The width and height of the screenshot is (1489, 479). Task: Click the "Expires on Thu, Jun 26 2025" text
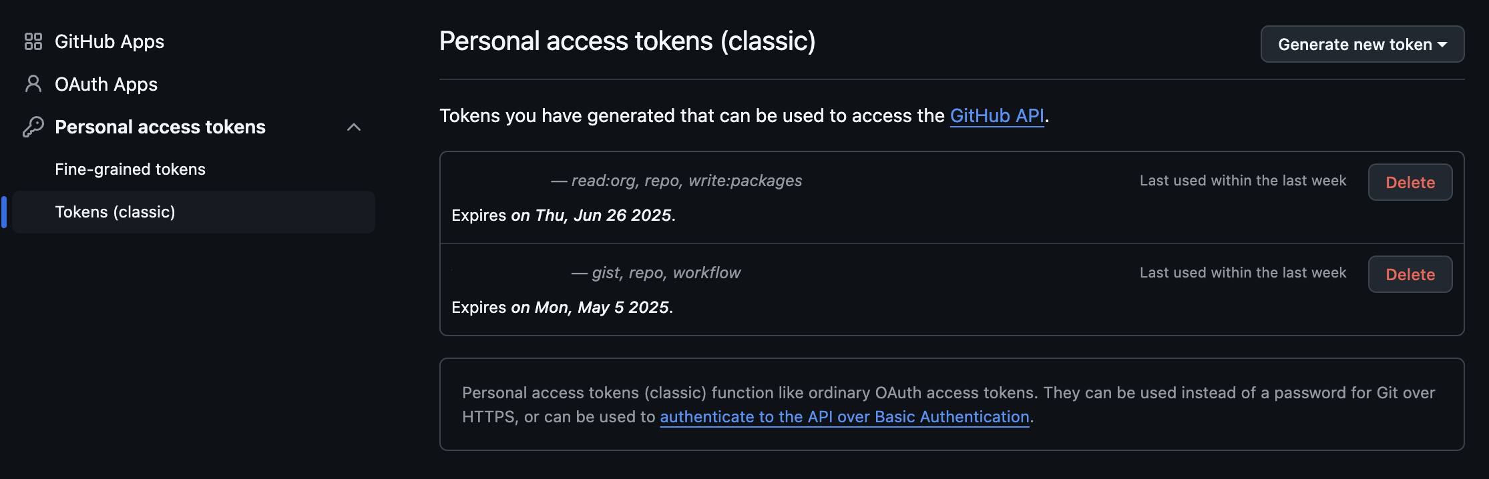(563, 215)
